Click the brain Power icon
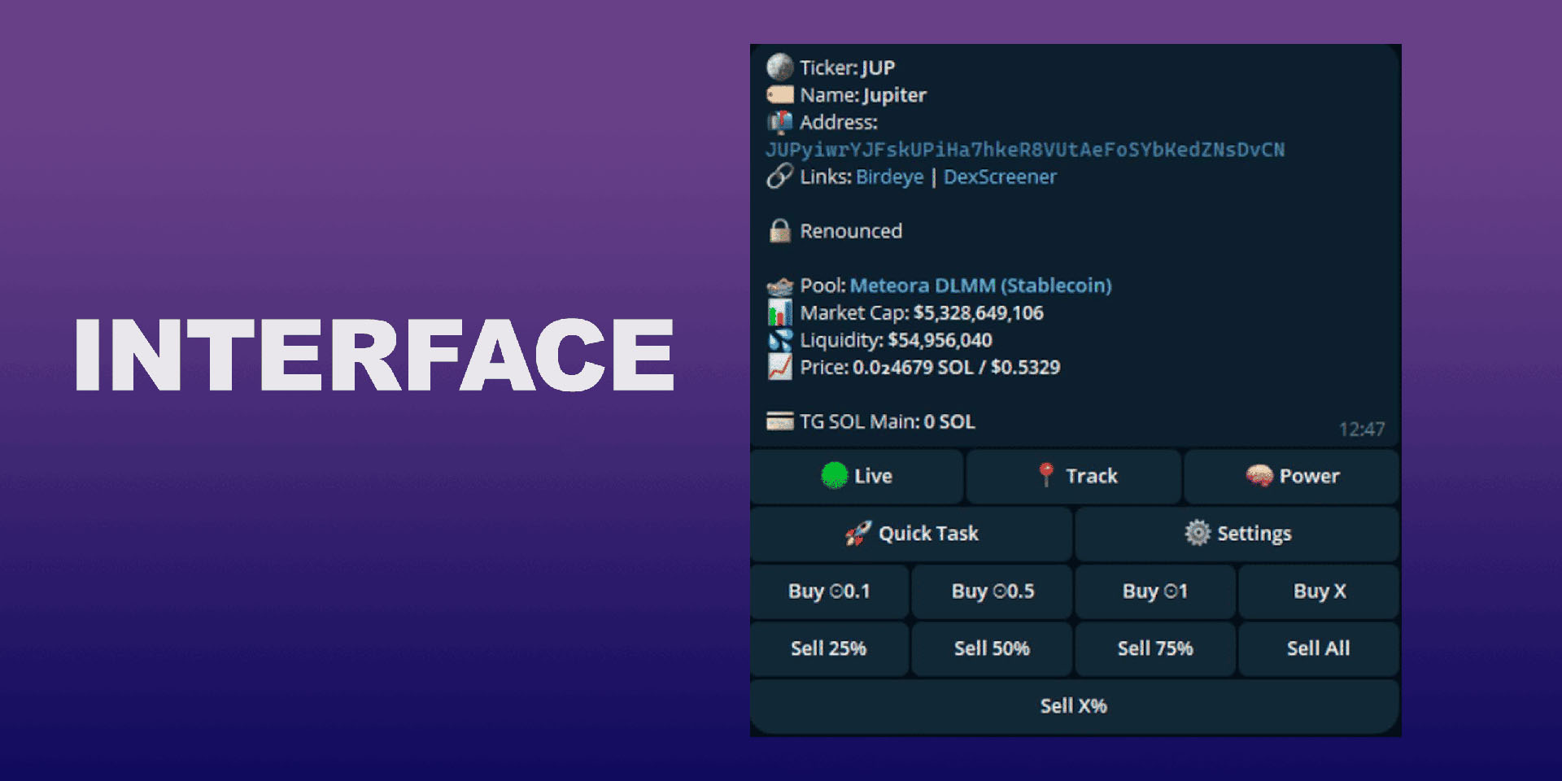 [1259, 476]
